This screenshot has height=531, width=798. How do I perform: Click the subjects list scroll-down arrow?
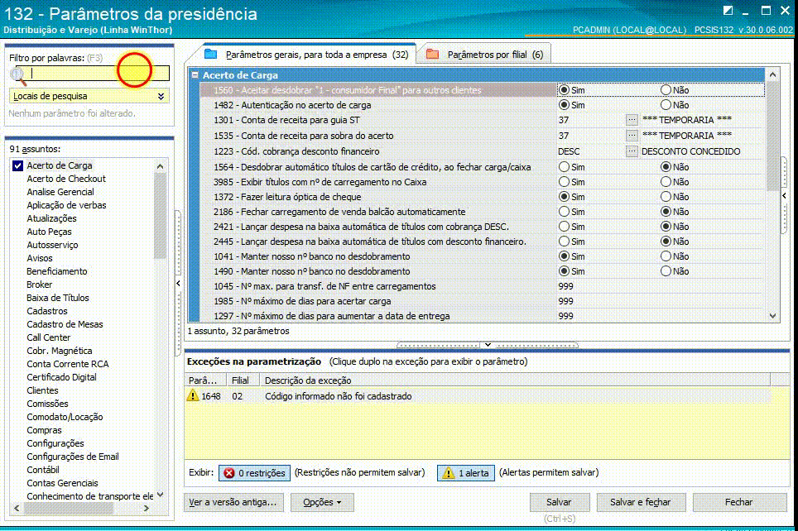161,495
